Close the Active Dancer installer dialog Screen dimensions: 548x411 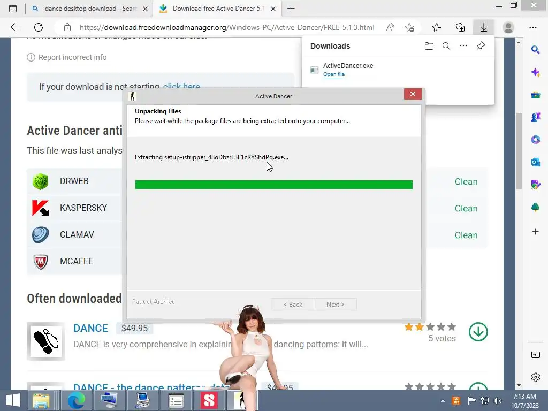pos(413,94)
